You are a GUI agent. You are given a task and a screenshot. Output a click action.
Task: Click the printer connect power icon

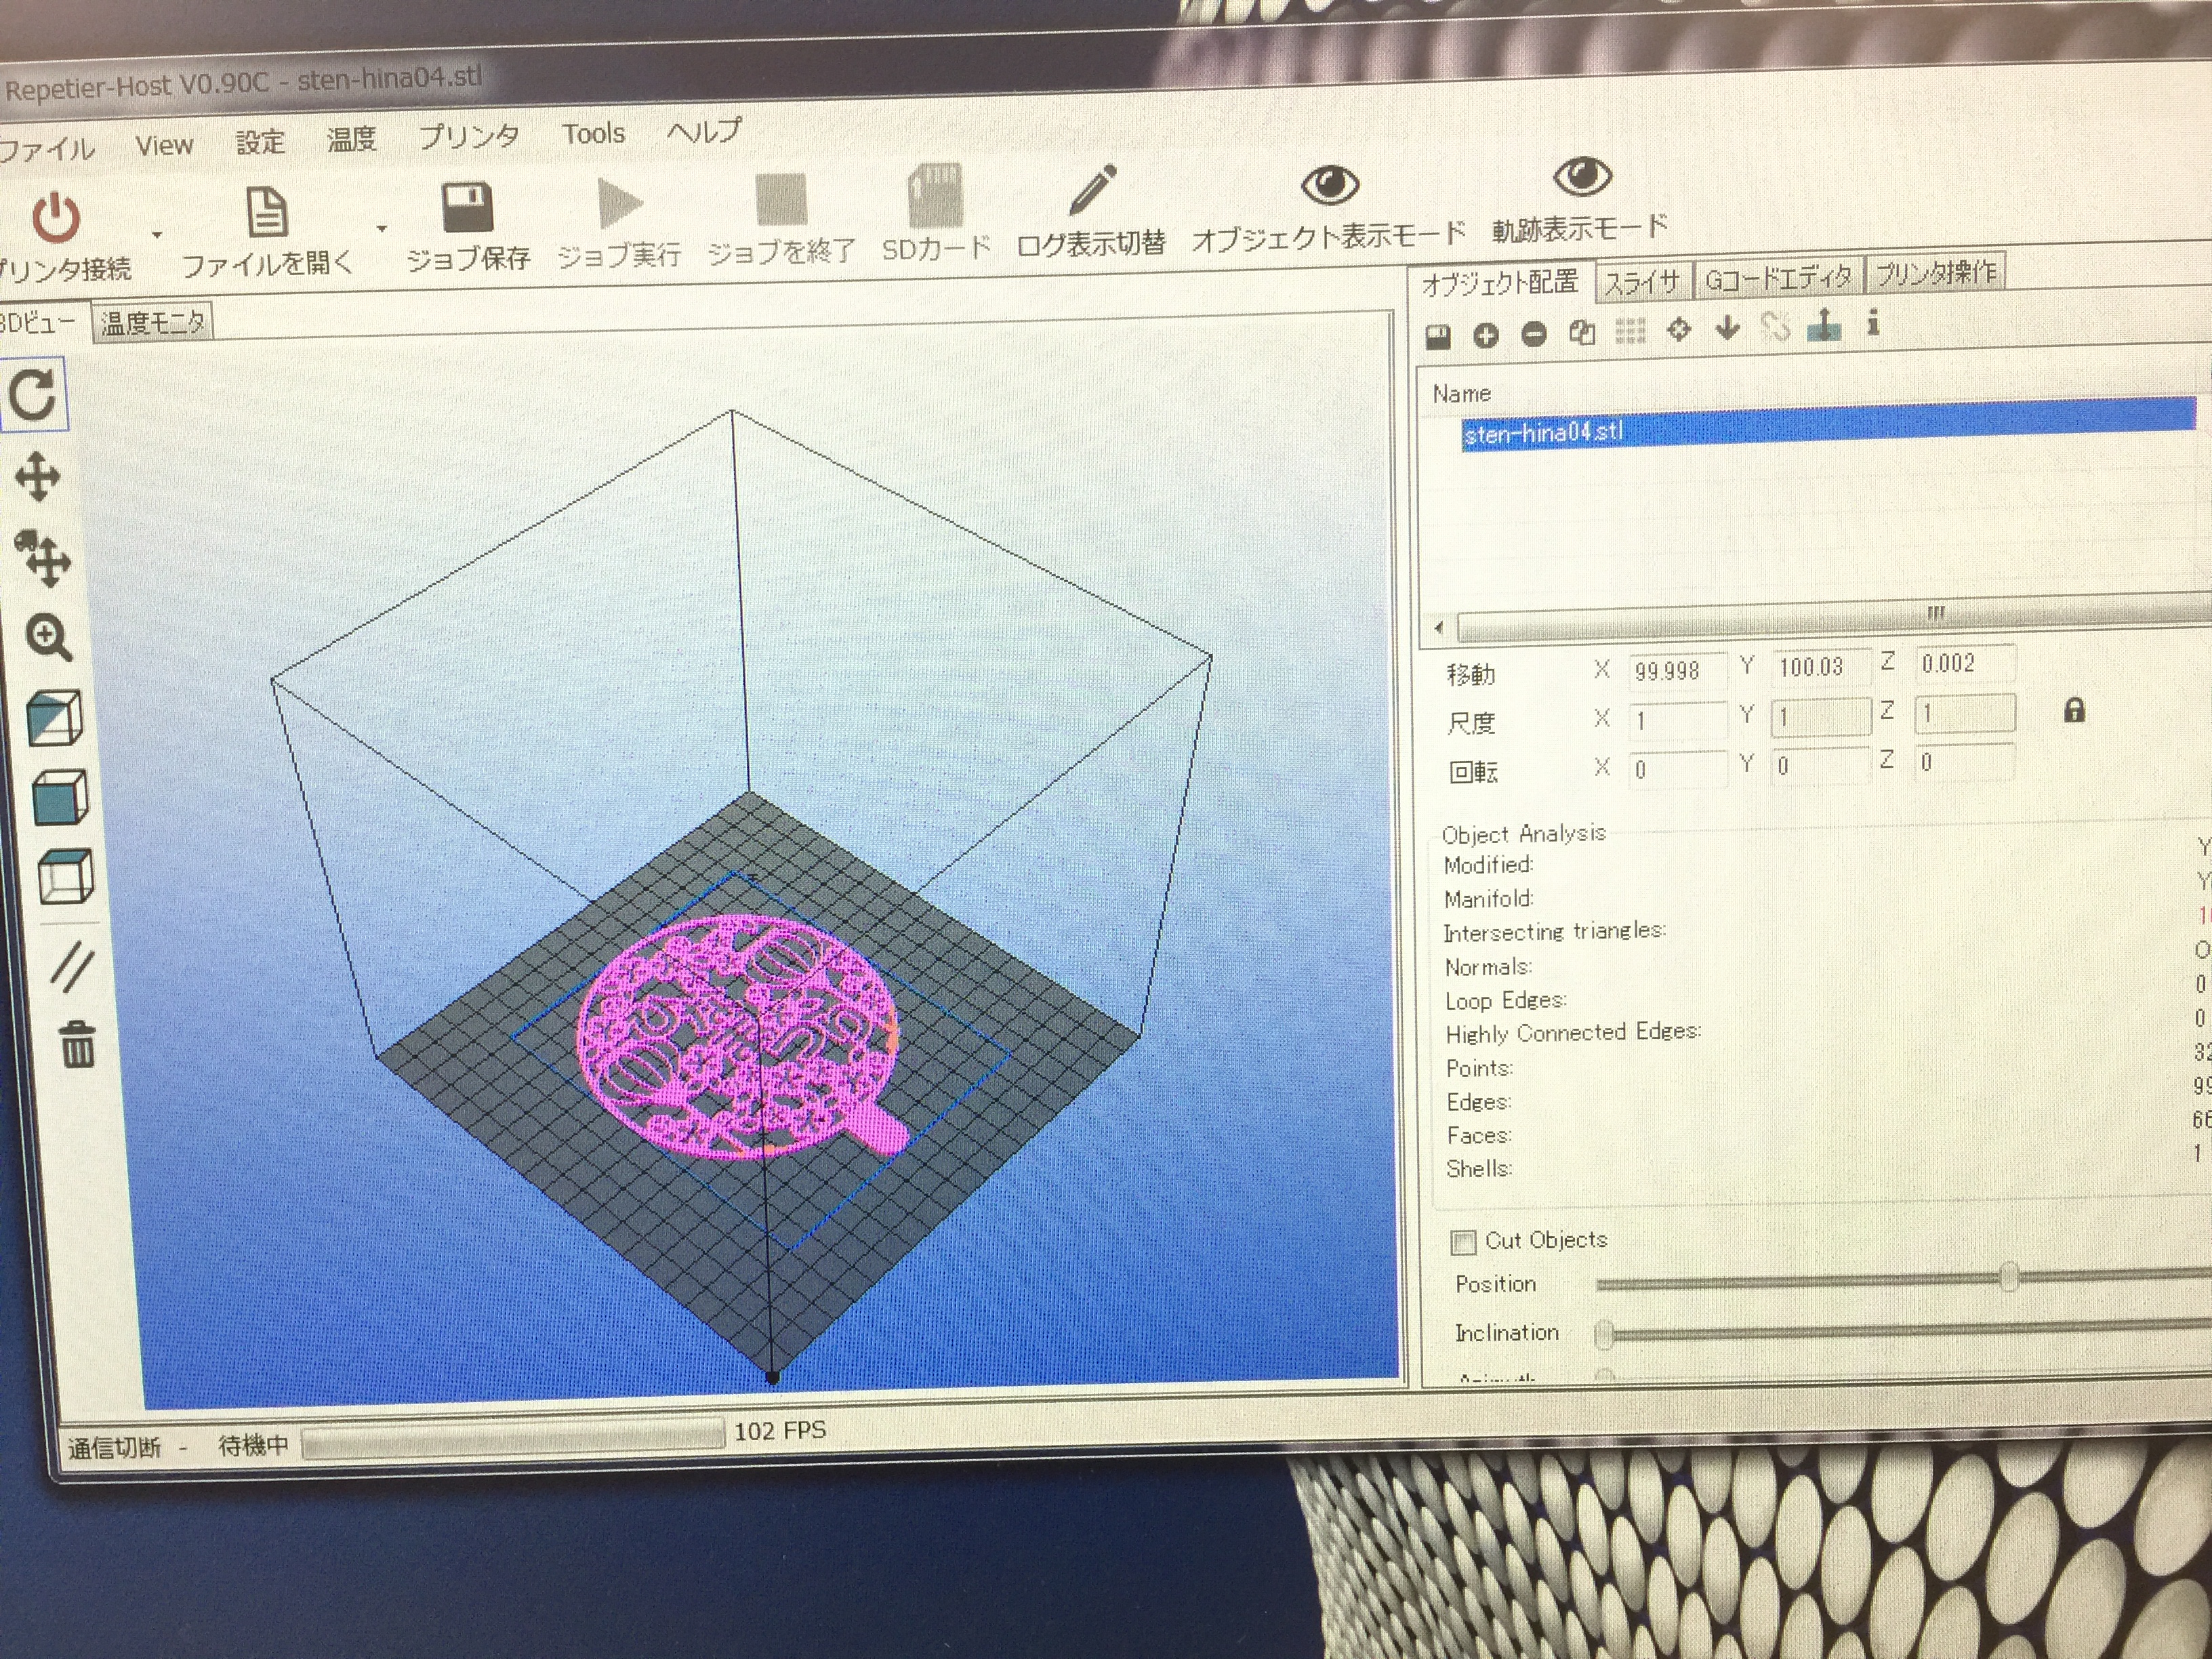[x=56, y=218]
